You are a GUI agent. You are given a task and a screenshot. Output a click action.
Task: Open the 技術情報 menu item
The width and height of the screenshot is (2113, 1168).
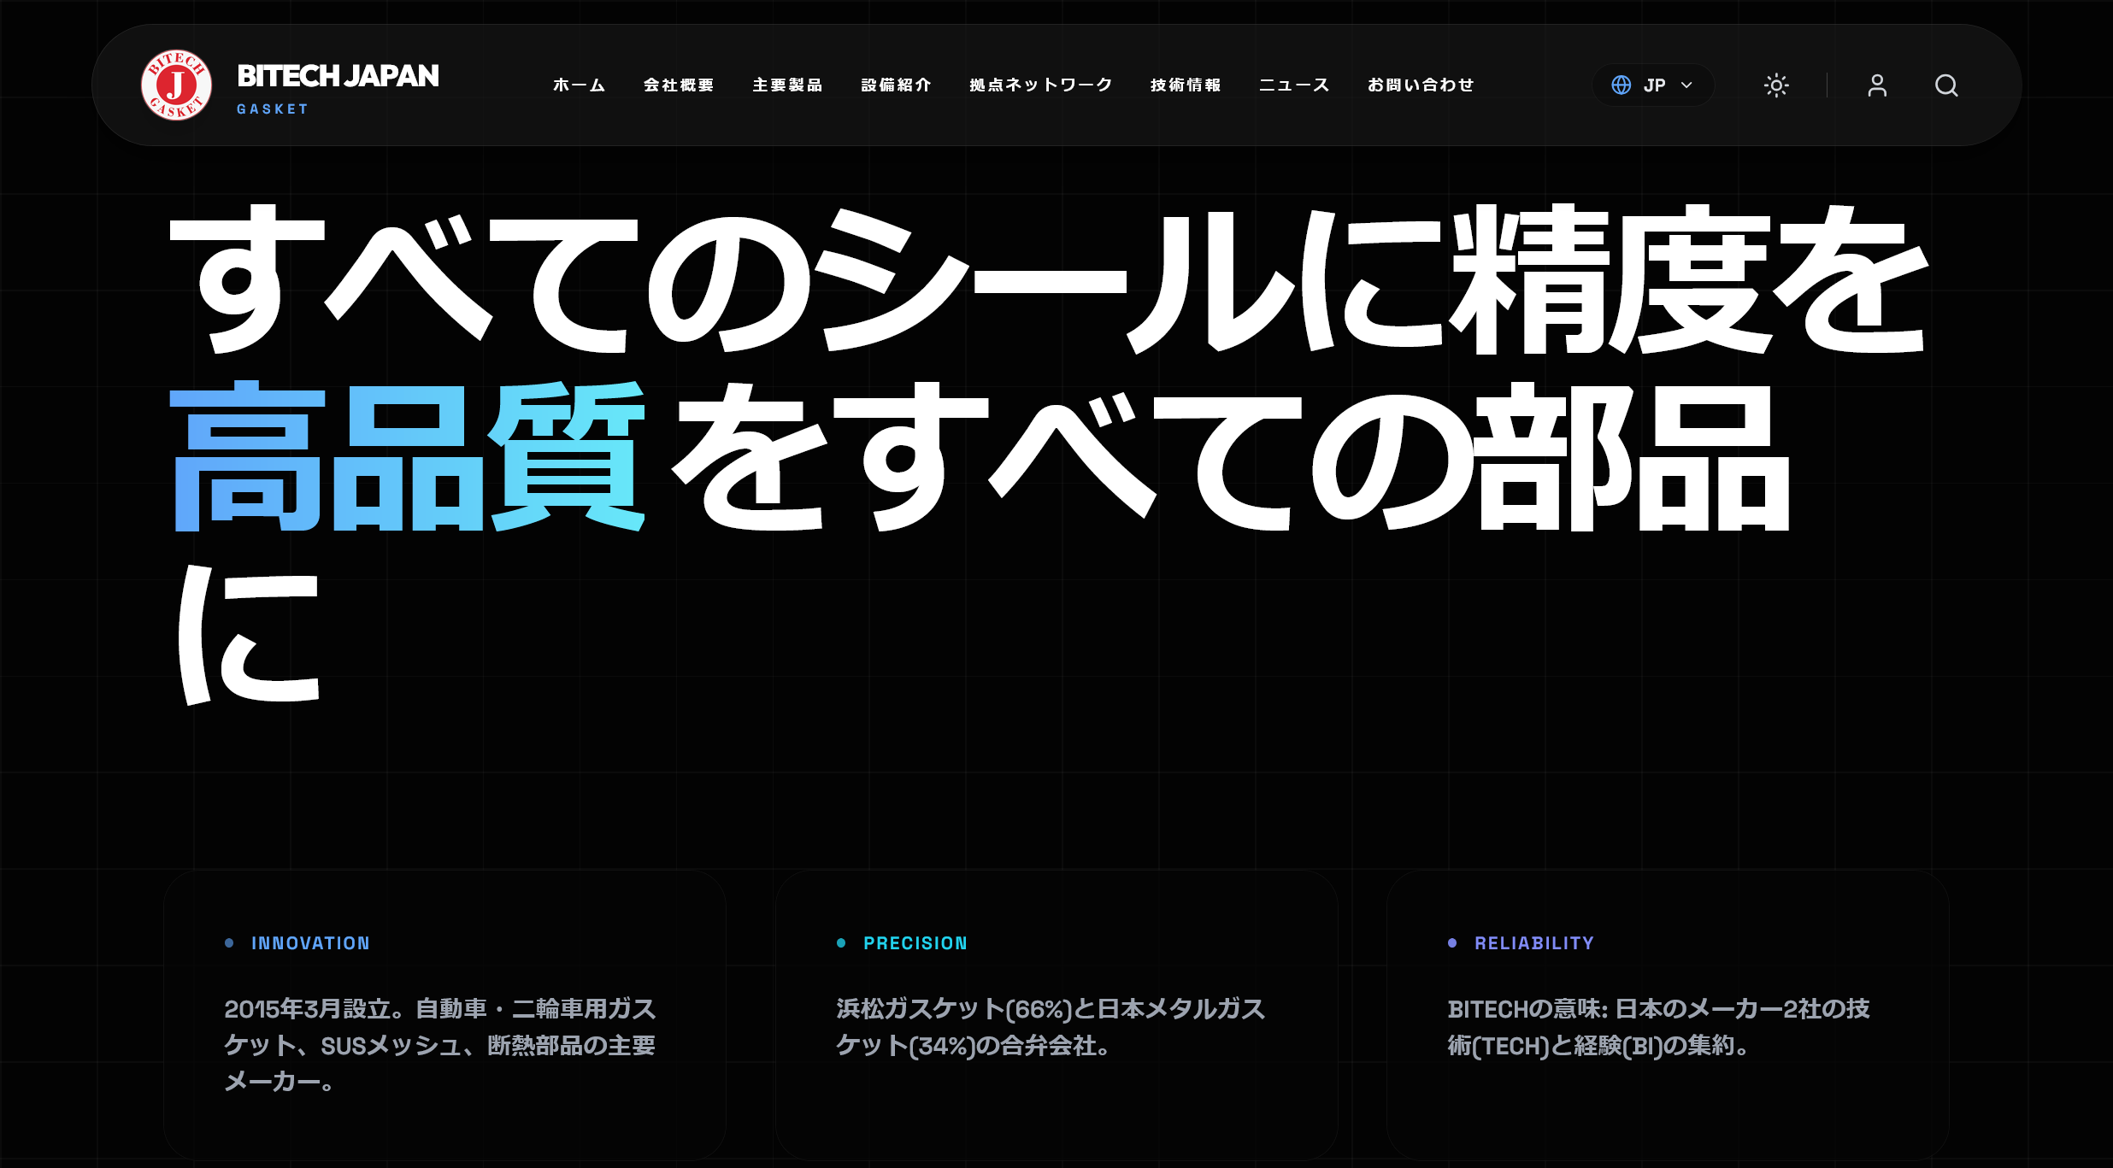(x=1186, y=85)
